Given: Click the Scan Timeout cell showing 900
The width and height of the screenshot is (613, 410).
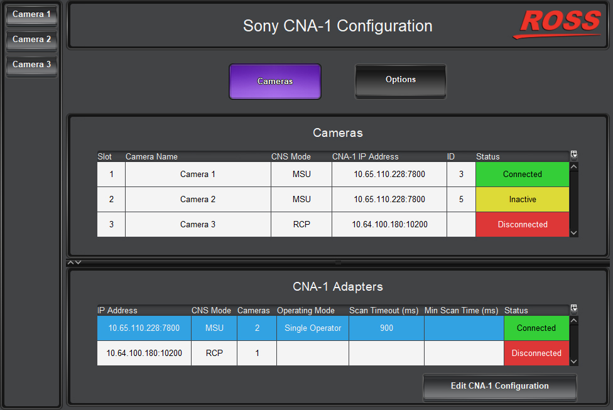Looking at the screenshot, I should [x=386, y=328].
